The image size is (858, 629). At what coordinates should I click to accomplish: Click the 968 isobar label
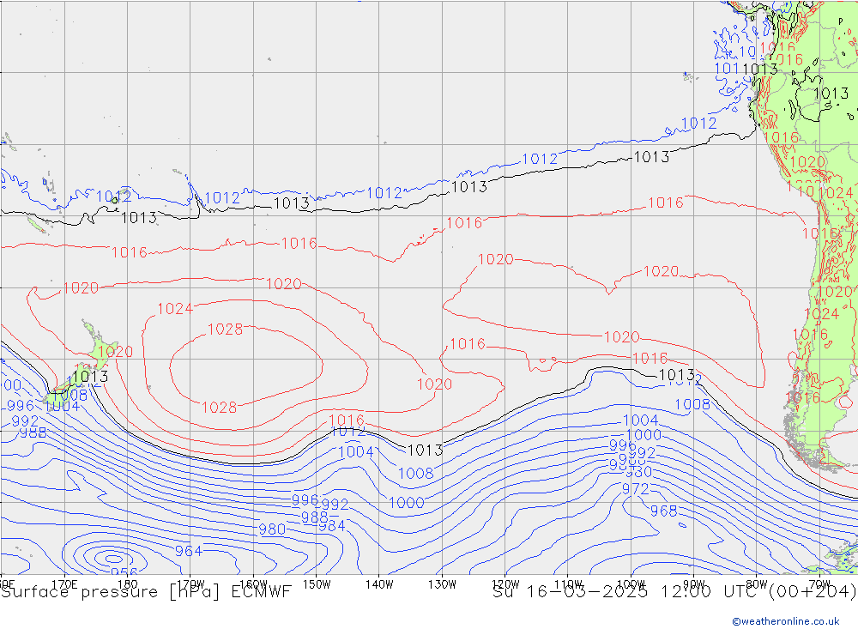coord(664,511)
